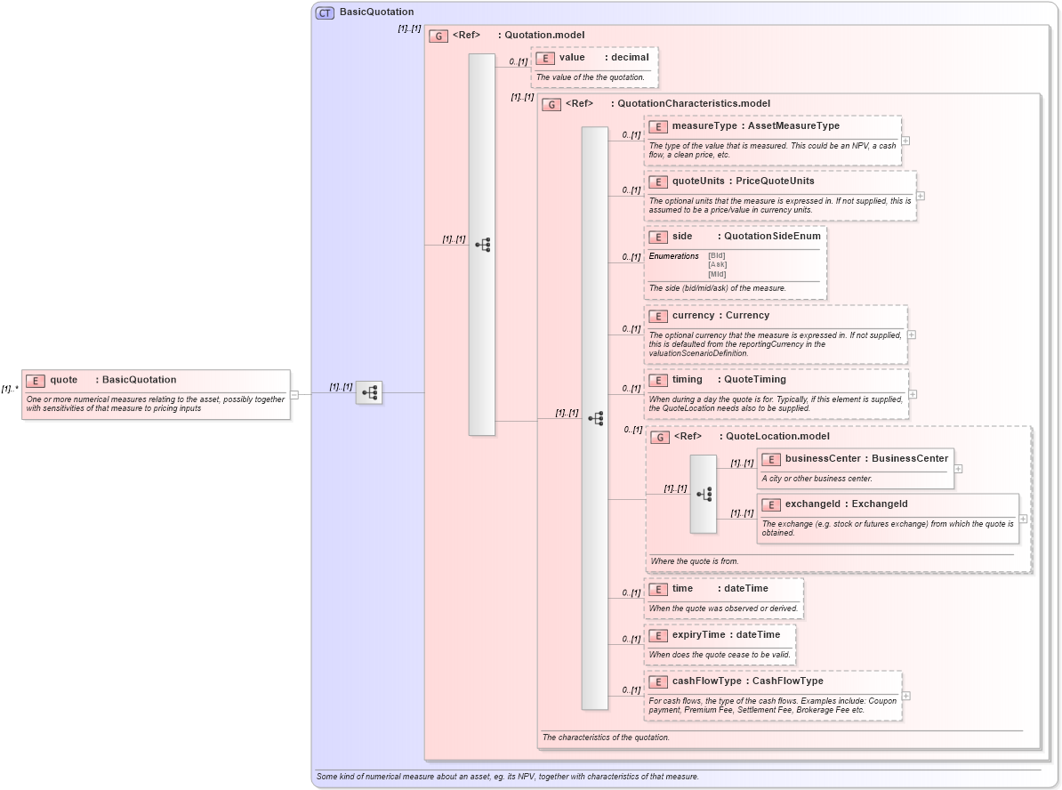Click 'When does the quote cease to be valid.'

[x=720, y=655]
